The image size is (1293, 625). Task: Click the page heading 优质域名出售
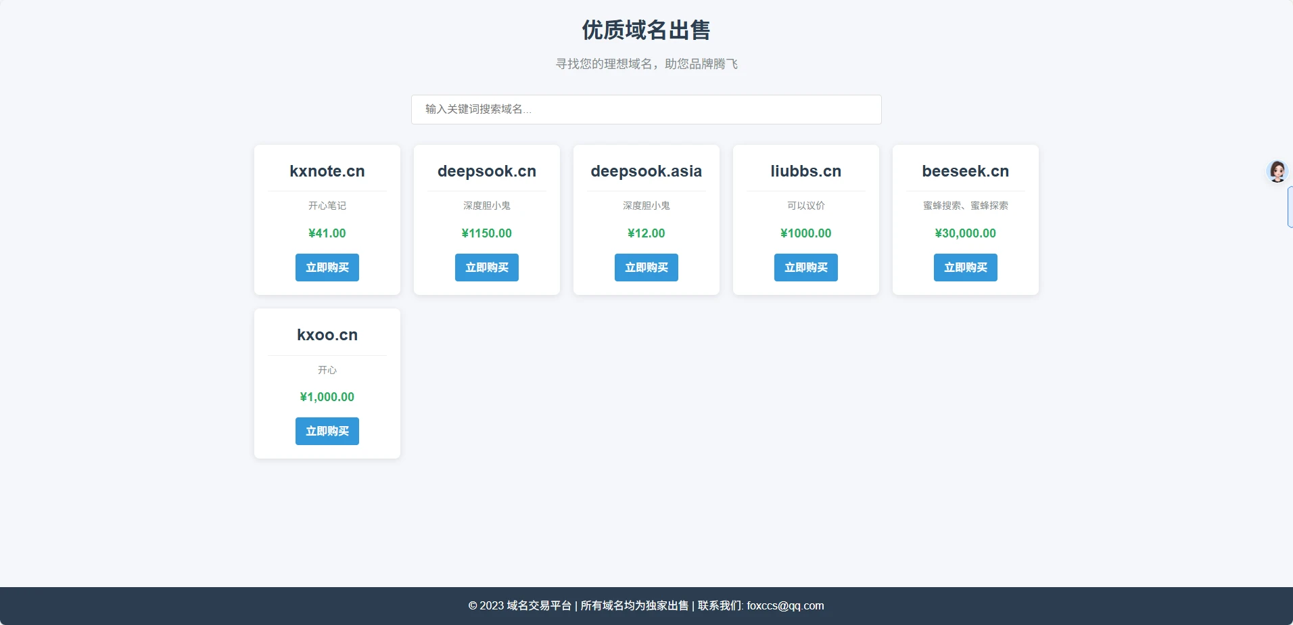tap(646, 30)
